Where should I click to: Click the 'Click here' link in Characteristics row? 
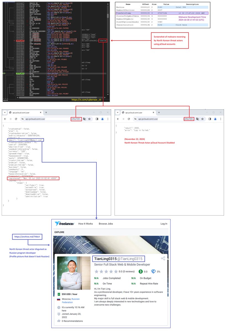[x=181, y=25]
